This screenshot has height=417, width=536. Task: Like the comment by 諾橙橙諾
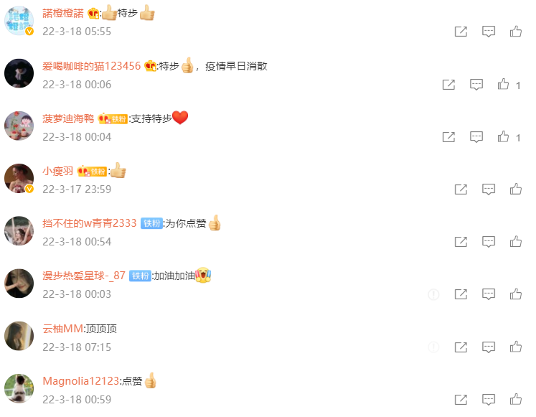point(515,32)
